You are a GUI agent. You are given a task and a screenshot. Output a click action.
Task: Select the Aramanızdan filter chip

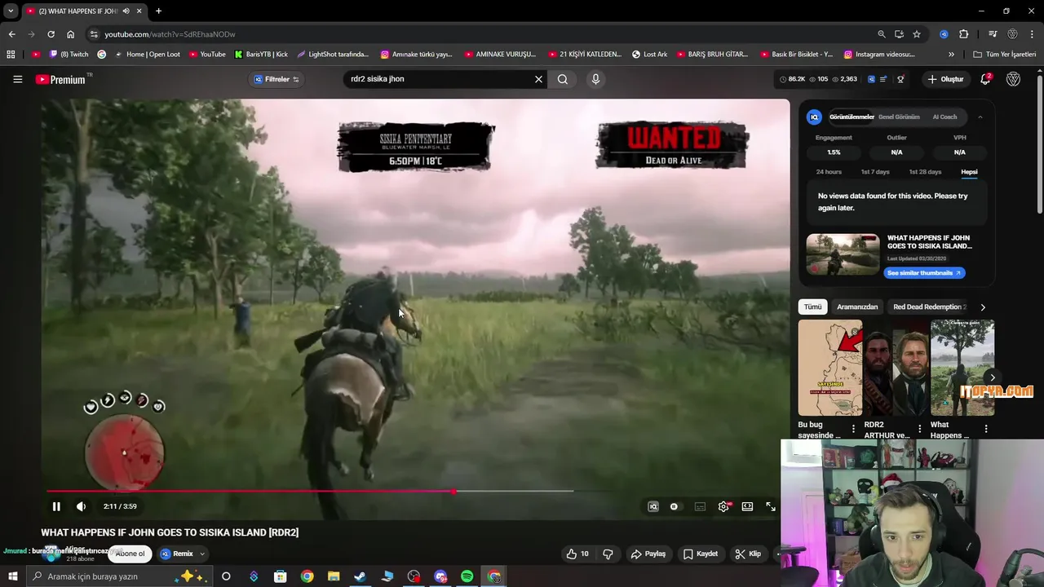click(x=857, y=307)
